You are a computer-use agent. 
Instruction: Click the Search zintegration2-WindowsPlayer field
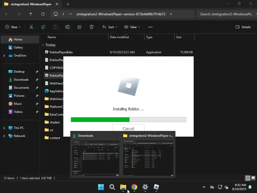(227, 14)
